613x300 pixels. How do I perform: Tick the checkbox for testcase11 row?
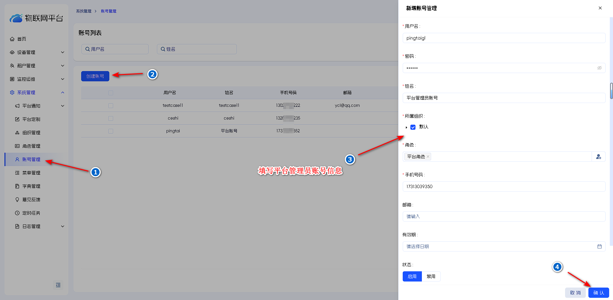point(111,106)
